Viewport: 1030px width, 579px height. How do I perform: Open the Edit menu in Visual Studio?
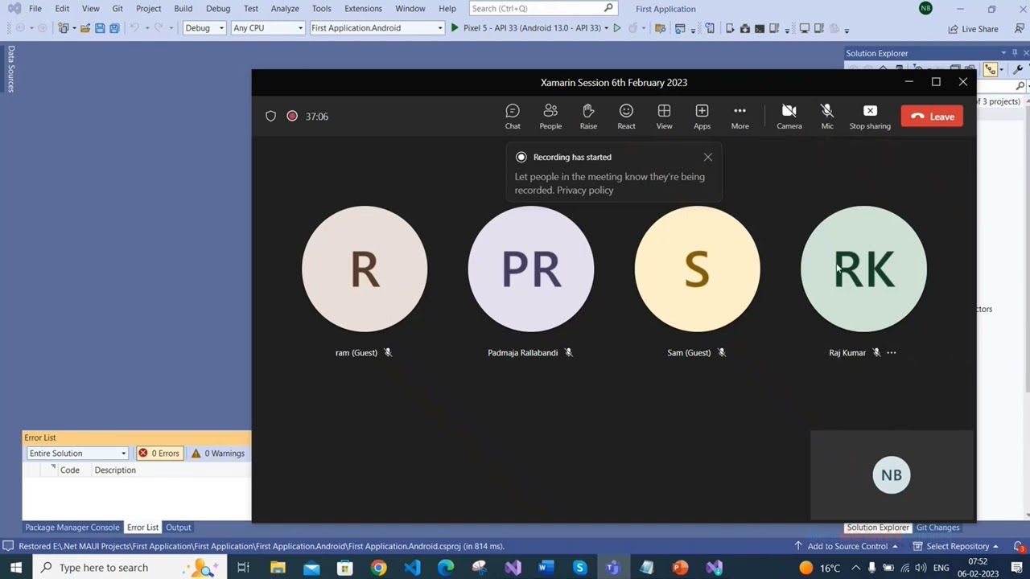point(62,8)
